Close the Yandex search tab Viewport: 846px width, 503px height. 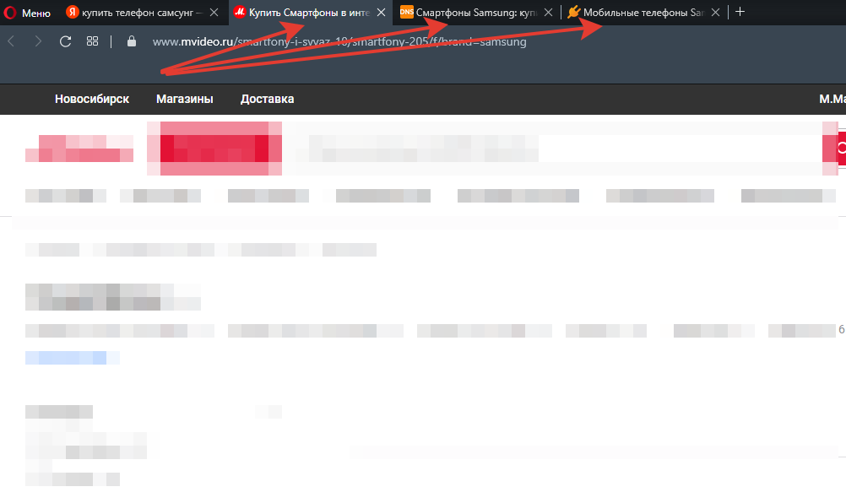(x=214, y=13)
